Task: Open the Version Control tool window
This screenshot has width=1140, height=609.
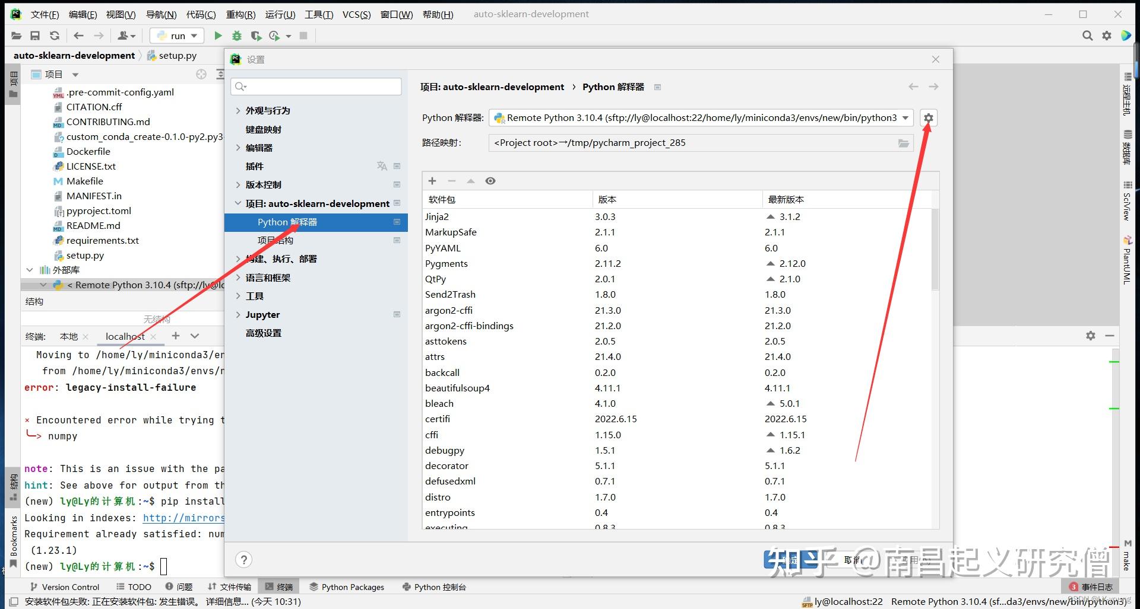Action: [x=65, y=587]
